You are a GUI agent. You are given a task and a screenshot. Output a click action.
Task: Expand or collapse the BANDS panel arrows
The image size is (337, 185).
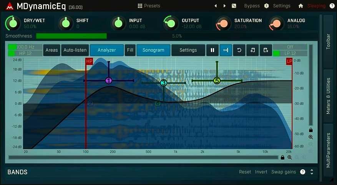point(312,172)
